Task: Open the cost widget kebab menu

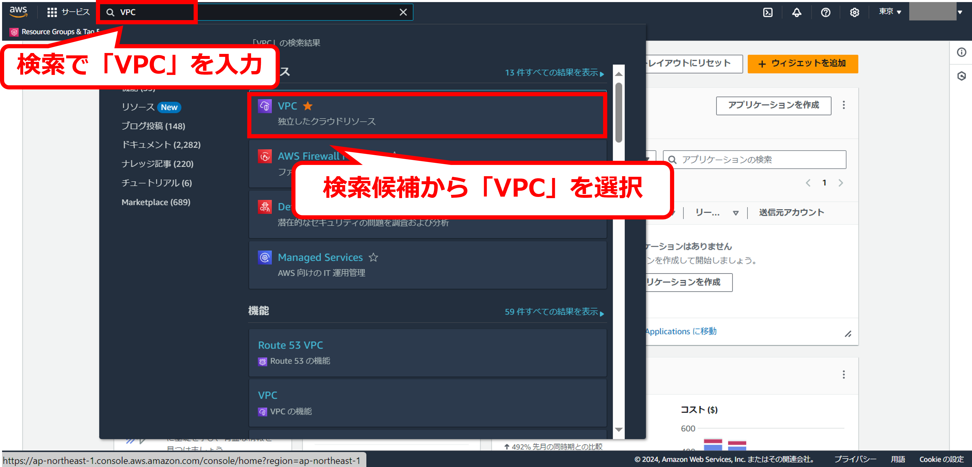Action: coord(844,375)
